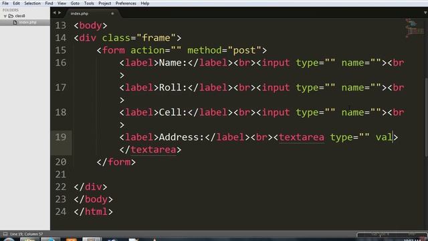The image size is (428, 241).
Task: Open the Preferences menu
Action: pos(126,3)
